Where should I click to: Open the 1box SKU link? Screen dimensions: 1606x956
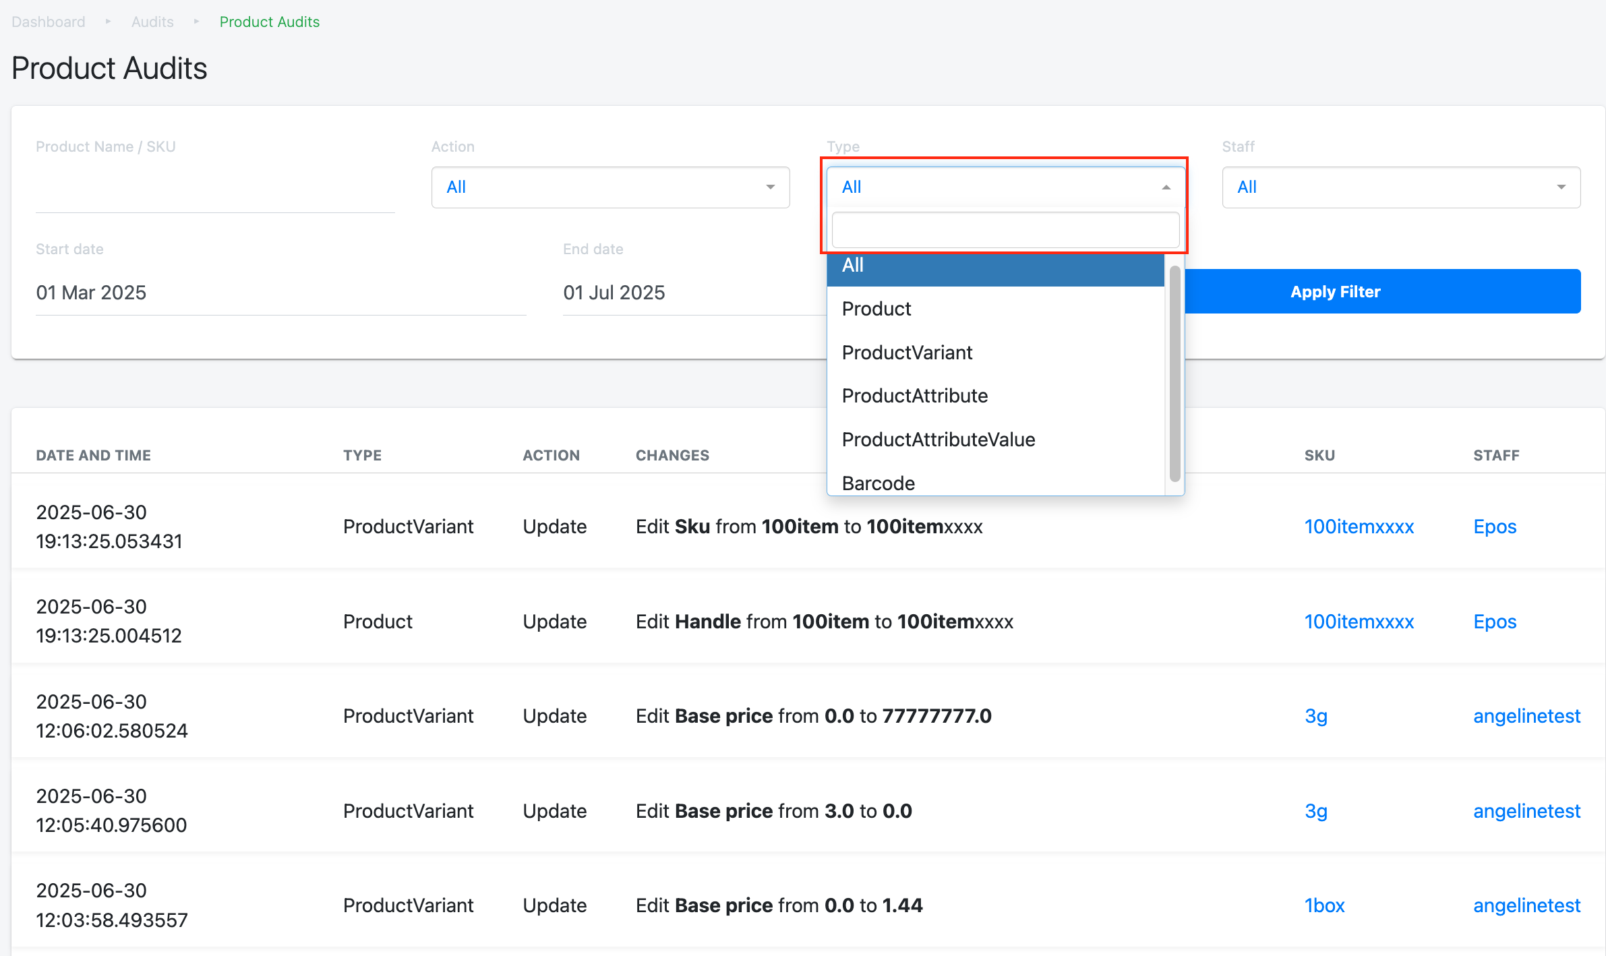(x=1324, y=905)
